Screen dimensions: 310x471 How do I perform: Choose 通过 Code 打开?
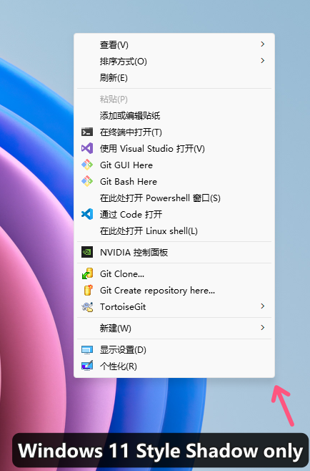[x=174, y=215]
